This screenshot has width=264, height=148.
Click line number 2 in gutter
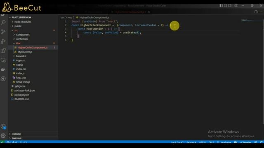[66, 25]
